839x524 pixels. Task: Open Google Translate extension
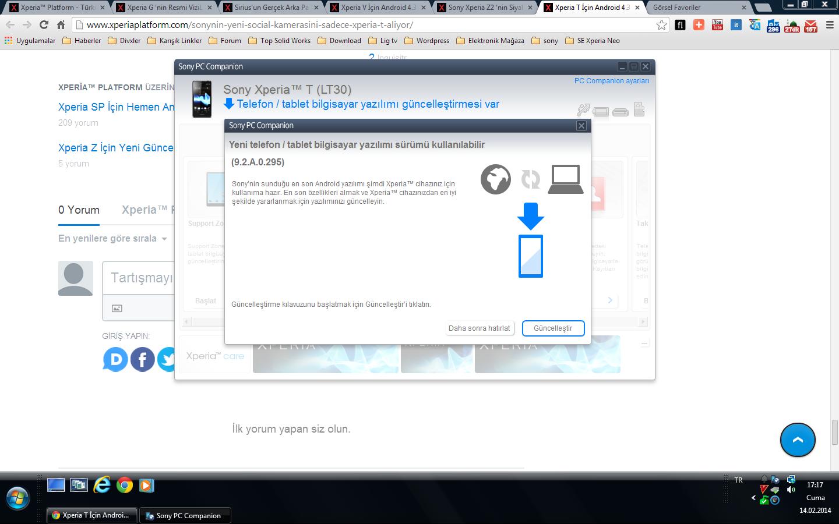[x=755, y=25]
